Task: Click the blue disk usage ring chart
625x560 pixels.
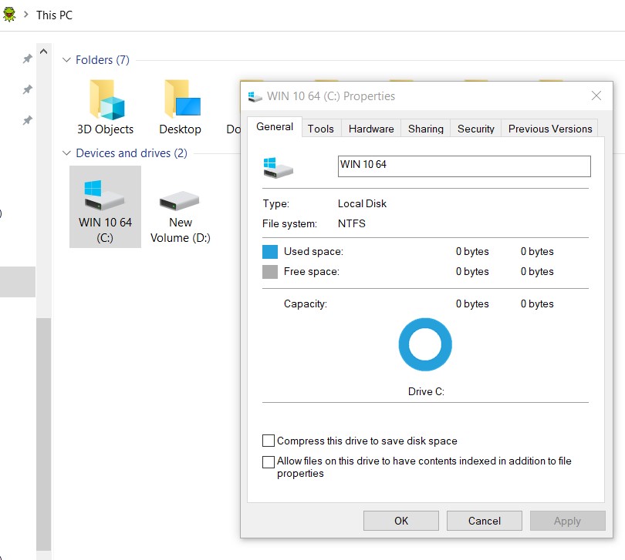Action: [425, 344]
